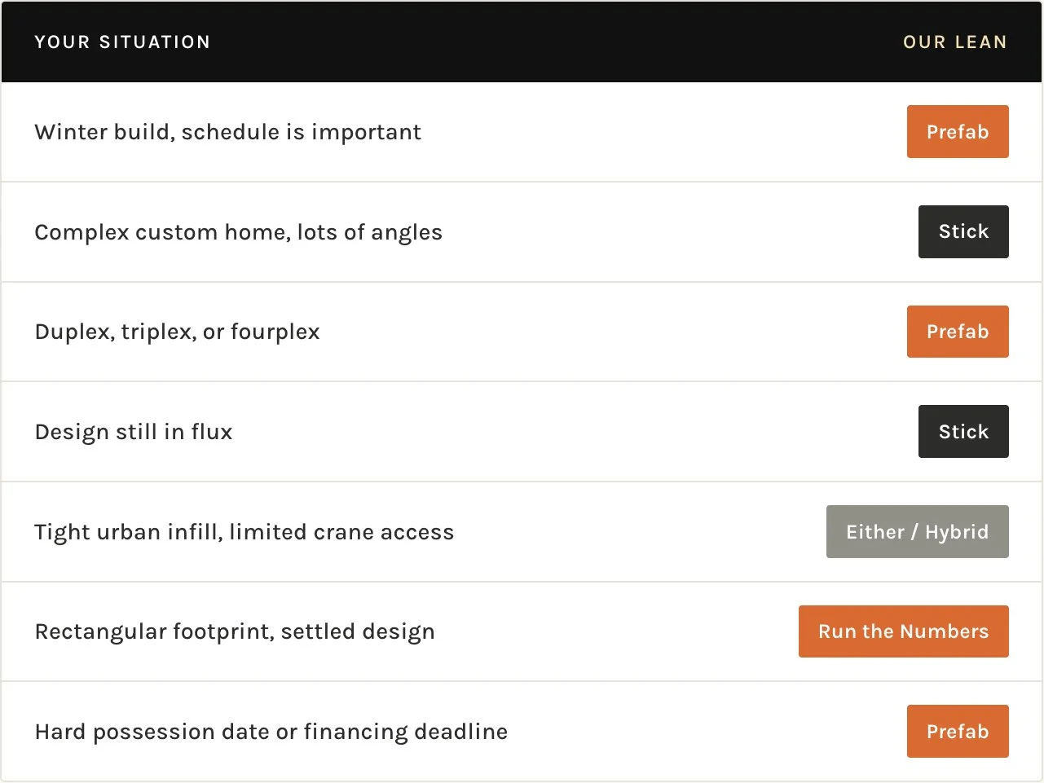Click the Prefab badge for Winter build

click(957, 132)
